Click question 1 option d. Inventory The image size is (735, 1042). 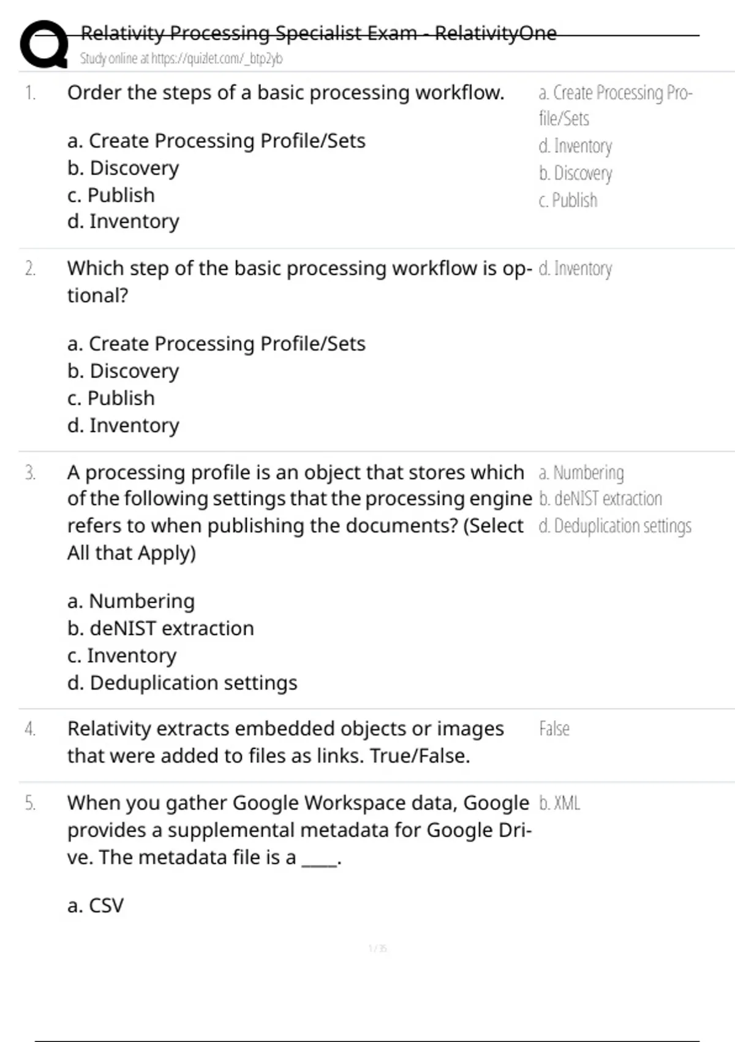click(123, 221)
